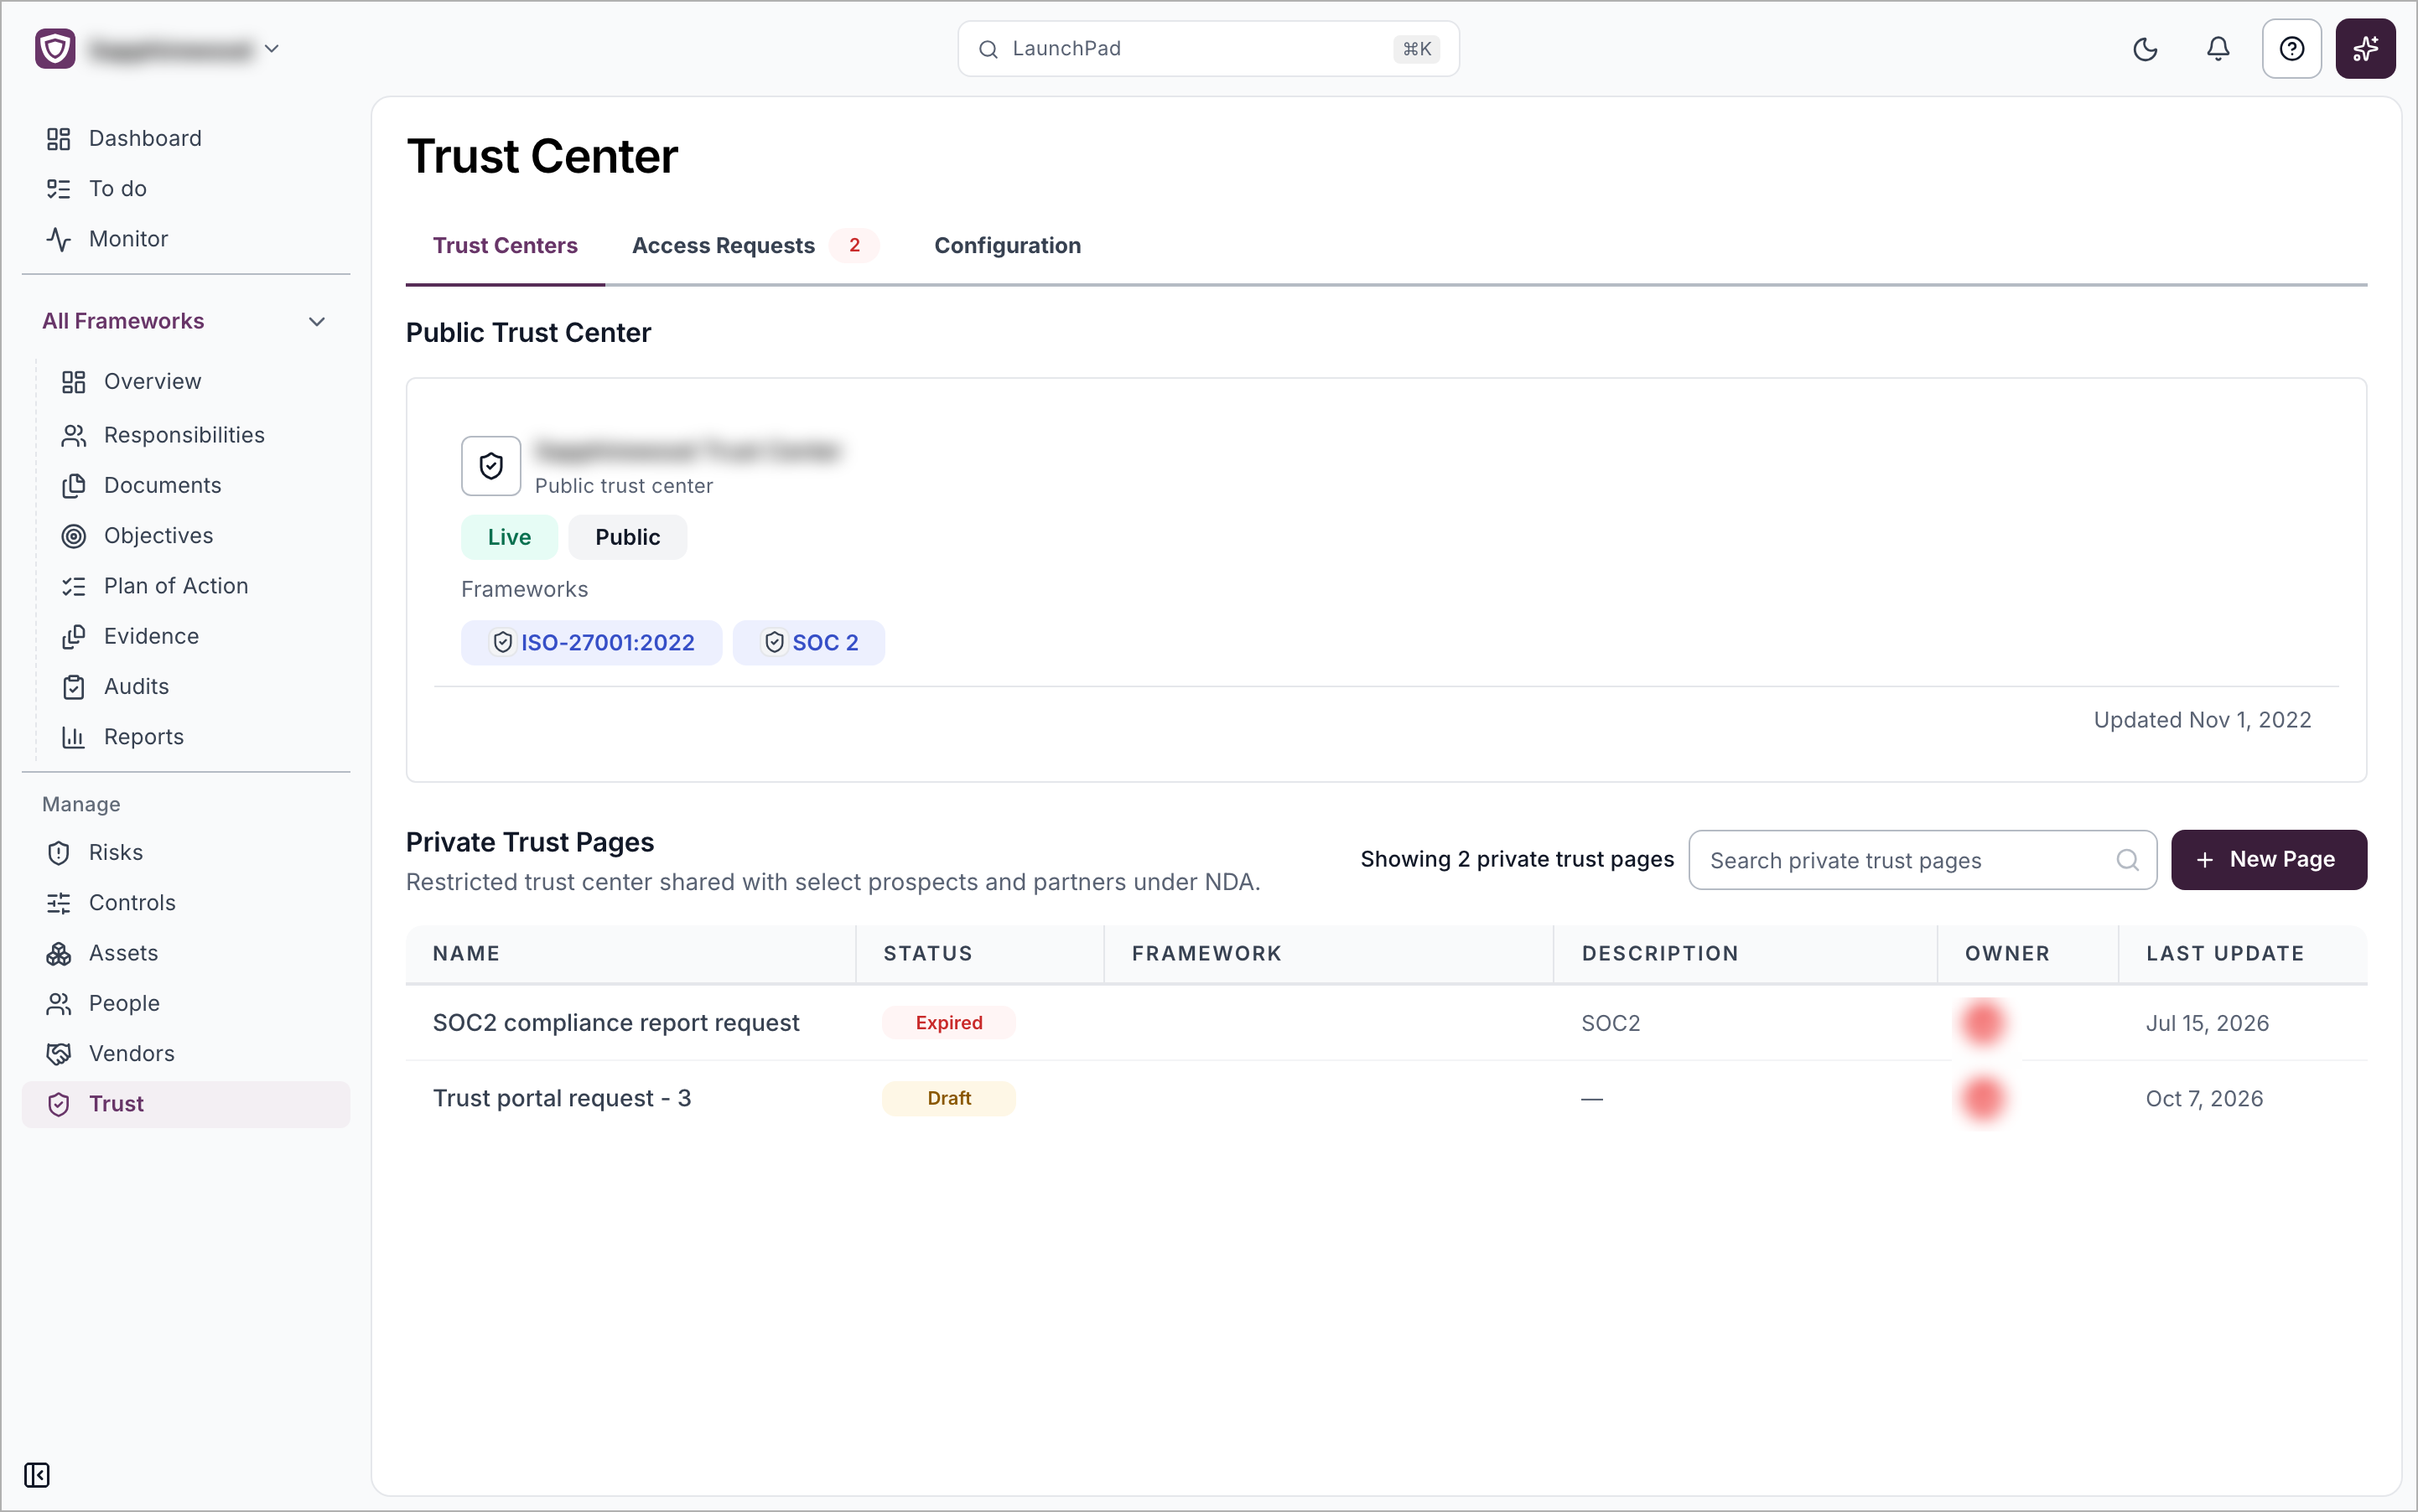The height and width of the screenshot is (1512, 2418).
Task: Open the AI sparkle assistant button
Action: pyautogui.click(x=2365, y=48)
